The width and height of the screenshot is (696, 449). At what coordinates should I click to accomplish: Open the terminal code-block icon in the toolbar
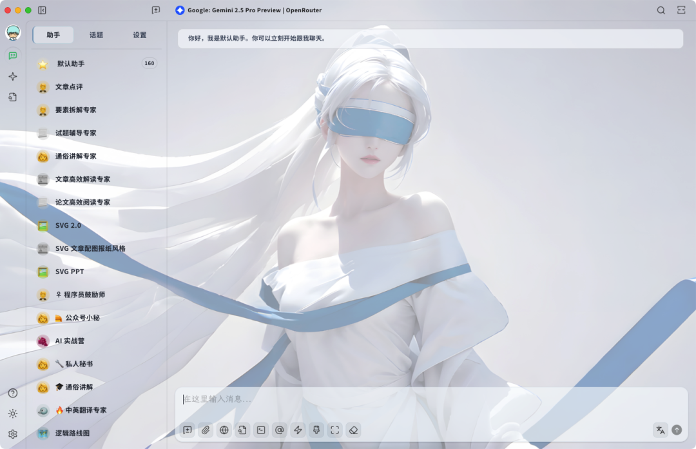[260, 430]
